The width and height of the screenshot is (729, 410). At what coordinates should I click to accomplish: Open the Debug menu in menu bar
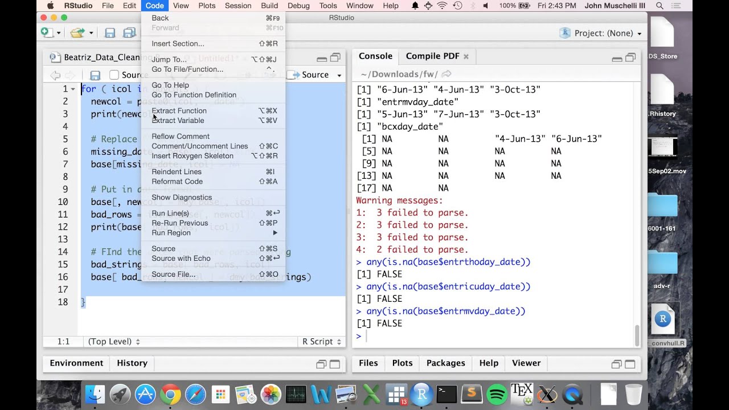click(x=298, y=6)
